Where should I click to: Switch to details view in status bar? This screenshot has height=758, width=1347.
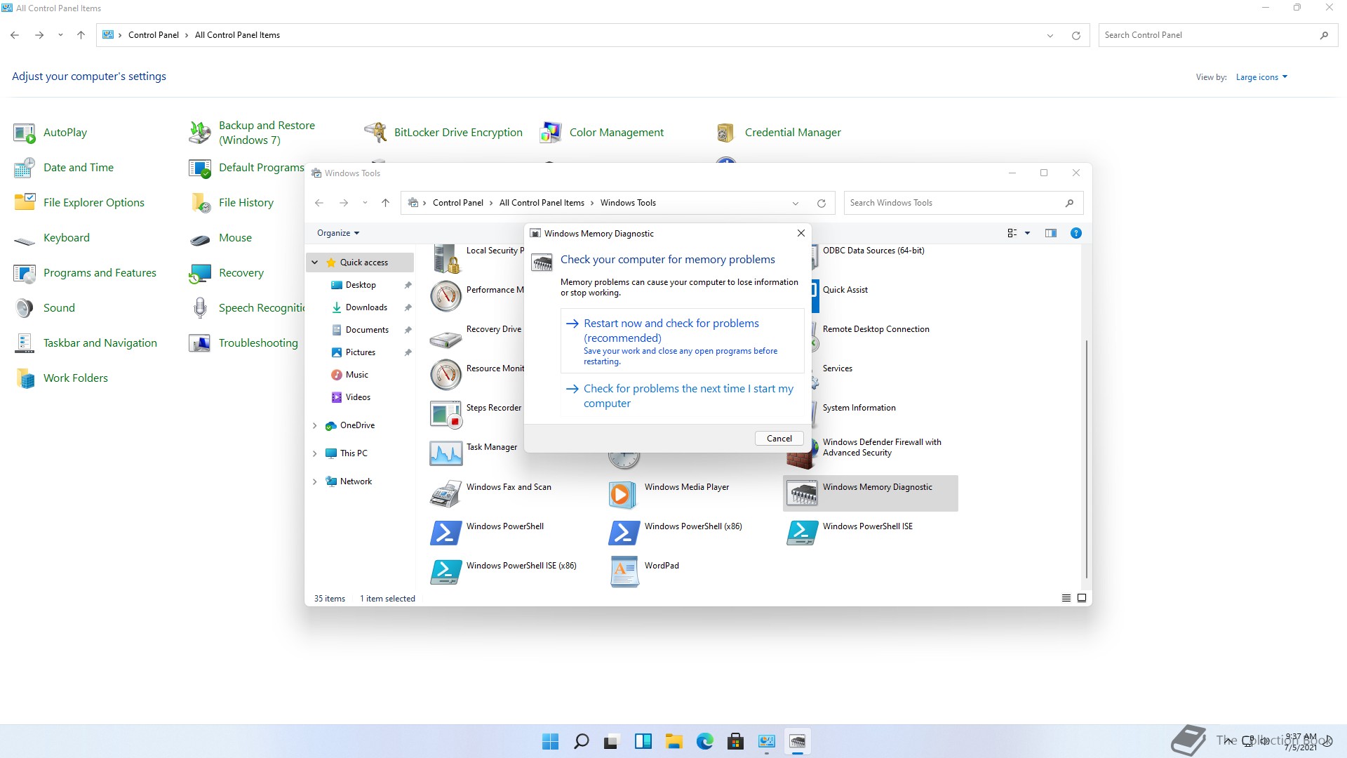pos(1066,598)
